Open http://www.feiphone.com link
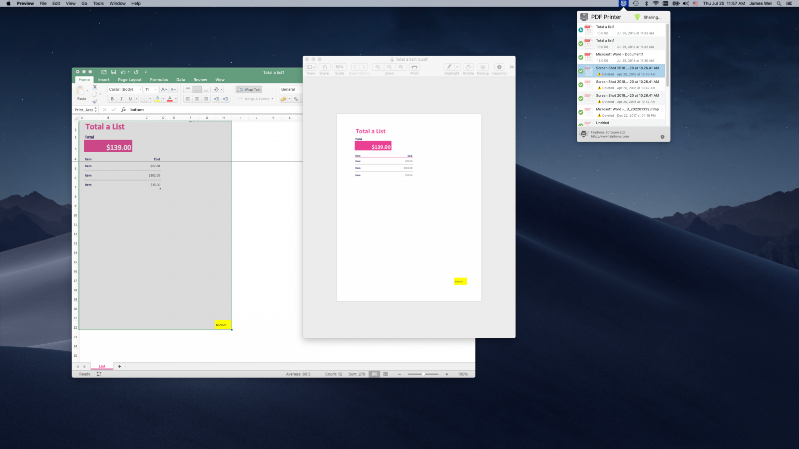Screen dimensions: 799x449 (610, 136)
